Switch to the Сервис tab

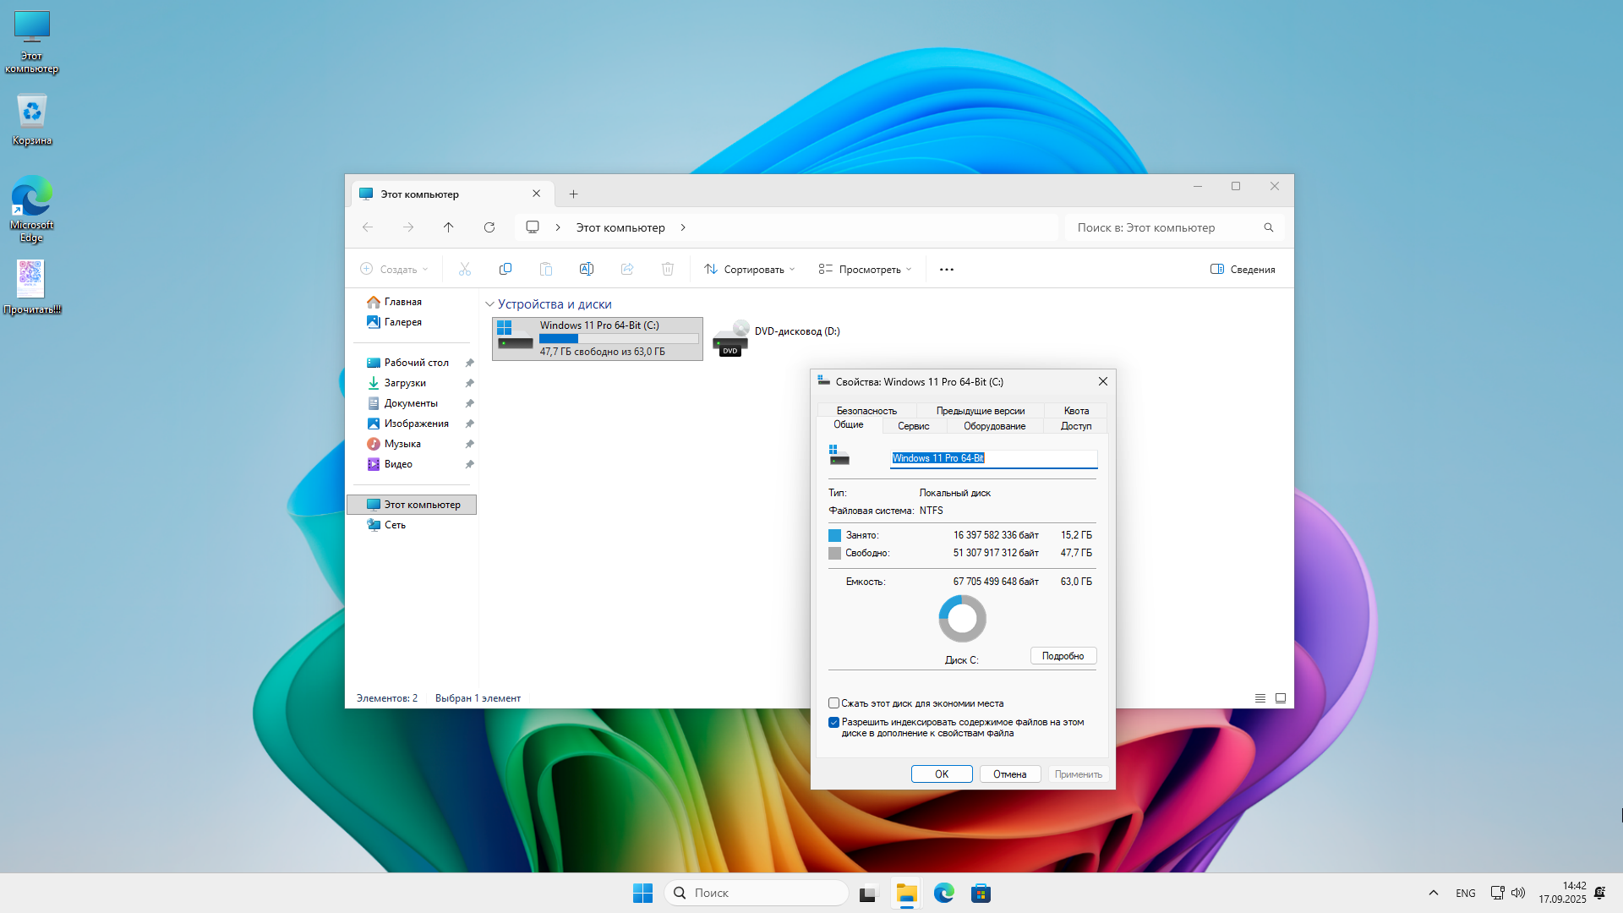(913, 426)
